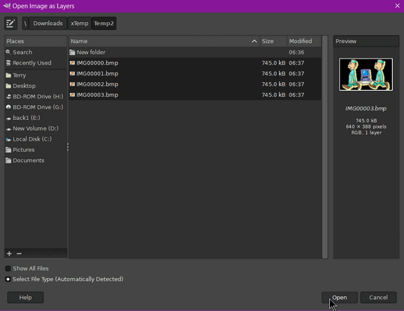Viewport: 404px width, 311px height.
Task: Click the IMG00000.bmp file icon
Action: (x=73, y=63)
